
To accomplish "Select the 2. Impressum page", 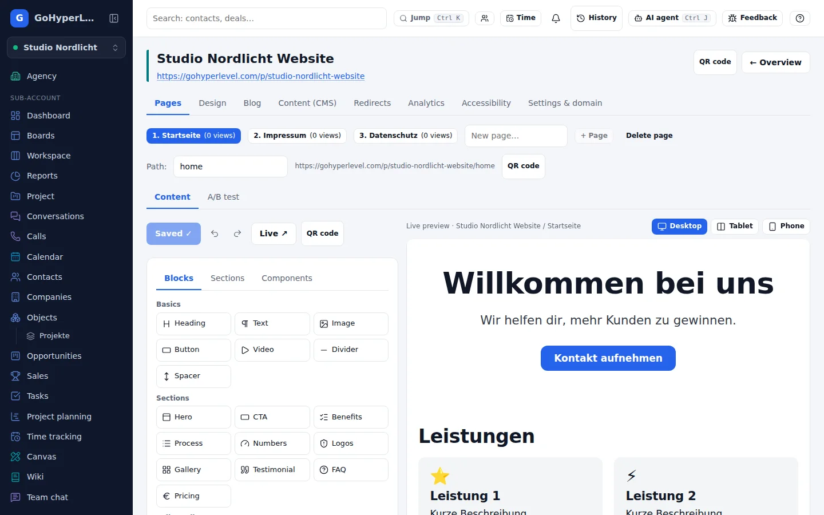I will coord(298,136).
